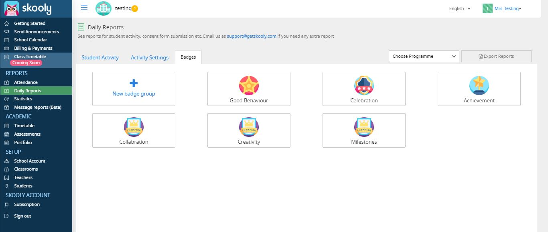Image resolution: width=548 pixels, height=232 pixels.
Task: Click the Export Reports button
Action: (x=496, y=56)
